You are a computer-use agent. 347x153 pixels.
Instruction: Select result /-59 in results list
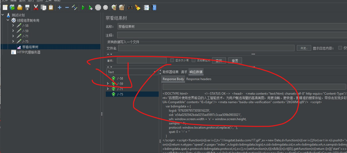tap(120, 84)
